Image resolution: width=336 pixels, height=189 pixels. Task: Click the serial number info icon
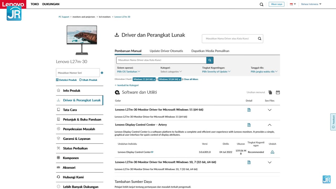102,73
